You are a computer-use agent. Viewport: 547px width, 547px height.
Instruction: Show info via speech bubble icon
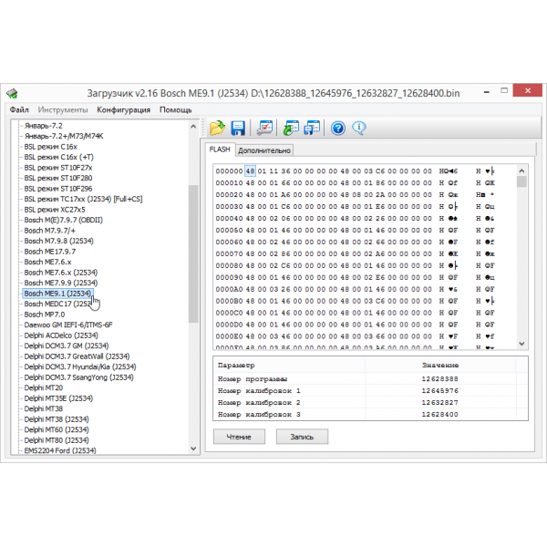point(359,129)
